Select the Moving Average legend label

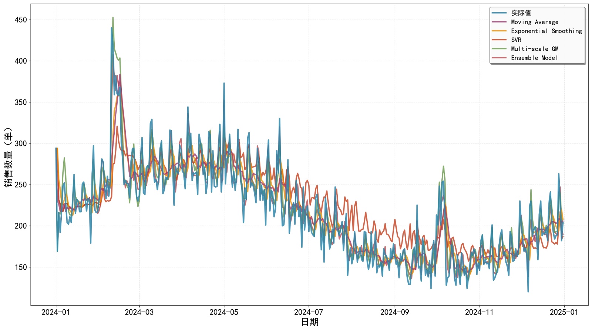tap(535, 22)
